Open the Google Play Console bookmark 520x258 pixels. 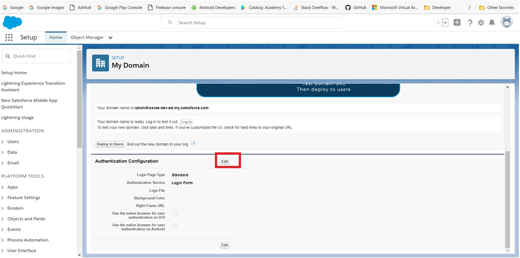click(x=119, y=7)
